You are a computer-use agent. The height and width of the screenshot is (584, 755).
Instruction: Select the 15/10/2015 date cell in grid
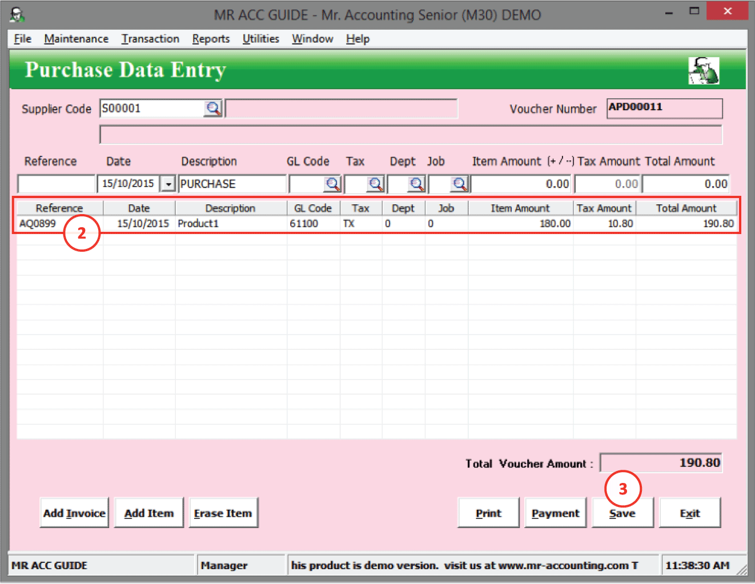[x=139, y=223]
